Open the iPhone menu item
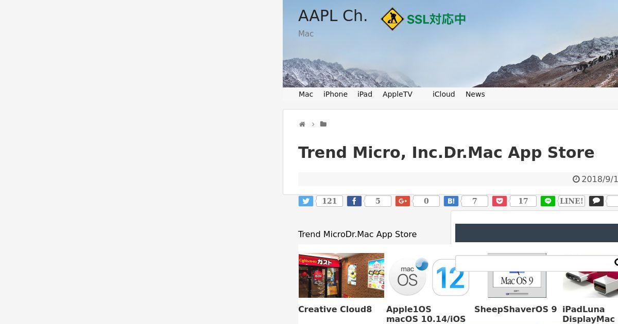The height and width of the screenshot is (324, 618). (335, 94)
